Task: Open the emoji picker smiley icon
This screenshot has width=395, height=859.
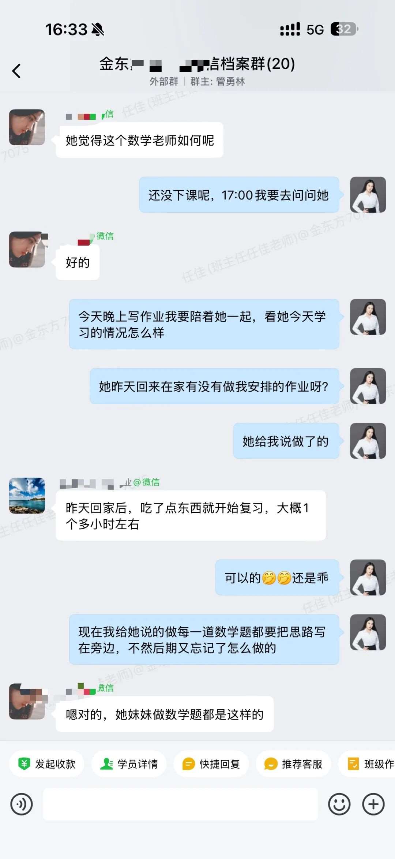Action: point(339,804)
